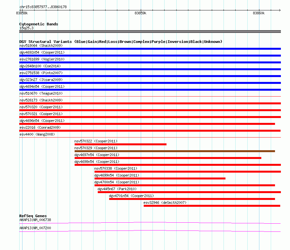Click the nsv570321 (Cooper2011) label
Image resolution: width=290 pixels, height=250 pixels.
coord(41,114)
